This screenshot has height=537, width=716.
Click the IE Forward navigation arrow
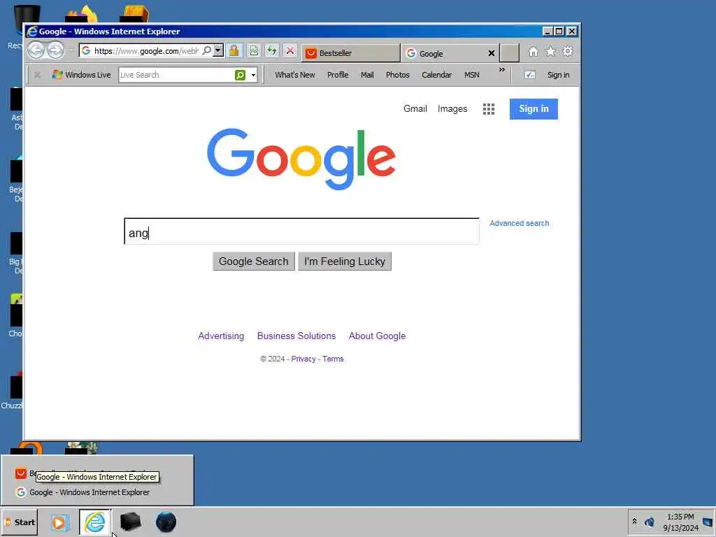coord(55,50)
